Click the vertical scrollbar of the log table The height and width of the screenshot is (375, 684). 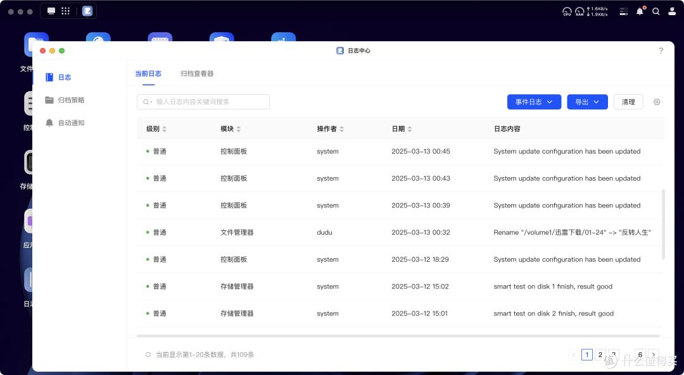click(664, 224)
